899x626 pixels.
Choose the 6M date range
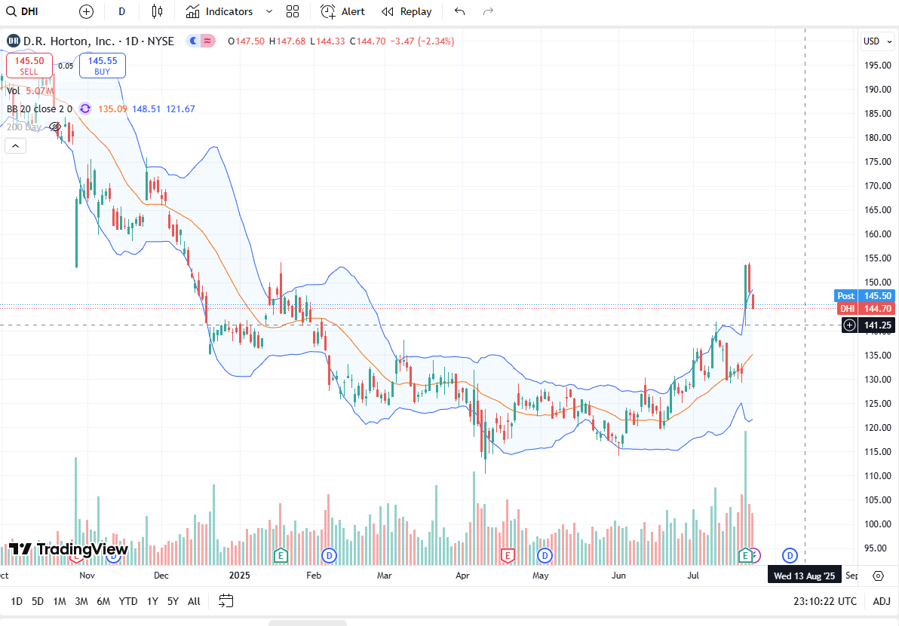pos(103,601)
